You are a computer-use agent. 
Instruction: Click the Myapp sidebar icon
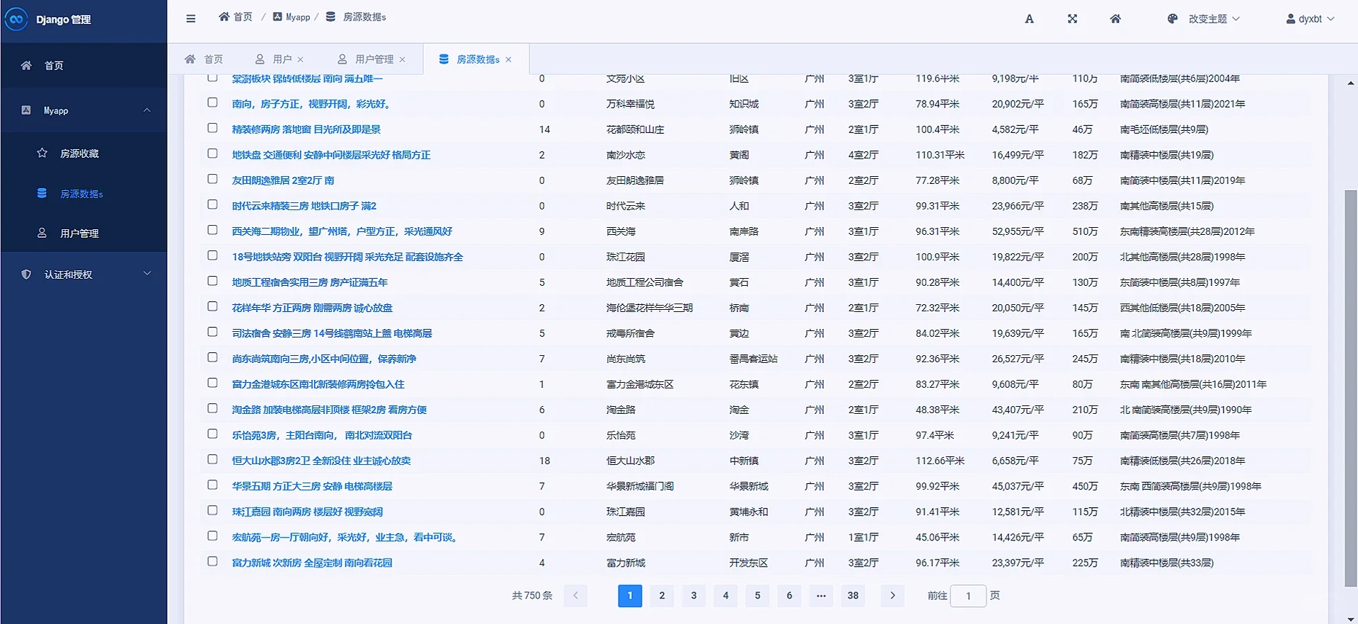[26, 110]
